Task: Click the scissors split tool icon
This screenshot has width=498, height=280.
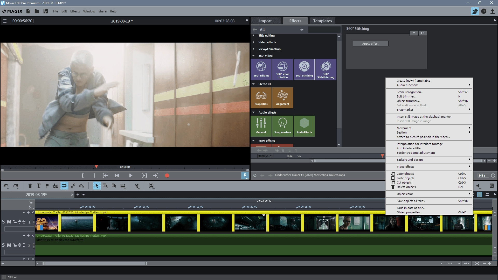Action: (137, 186)
